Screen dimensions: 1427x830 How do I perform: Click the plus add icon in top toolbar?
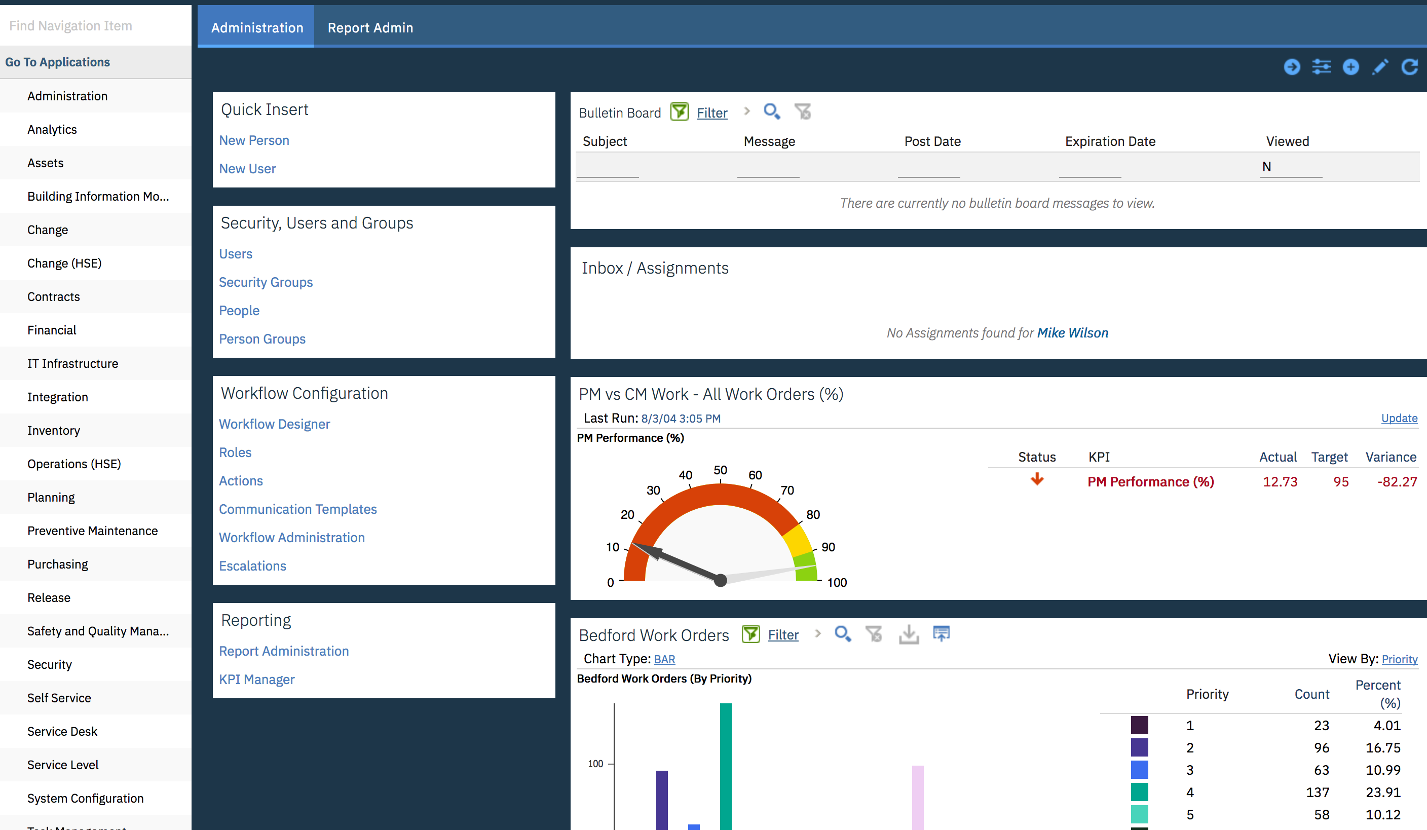[1350, 67]
